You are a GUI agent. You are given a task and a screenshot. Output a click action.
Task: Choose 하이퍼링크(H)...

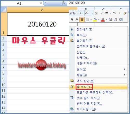pos(98,109)
